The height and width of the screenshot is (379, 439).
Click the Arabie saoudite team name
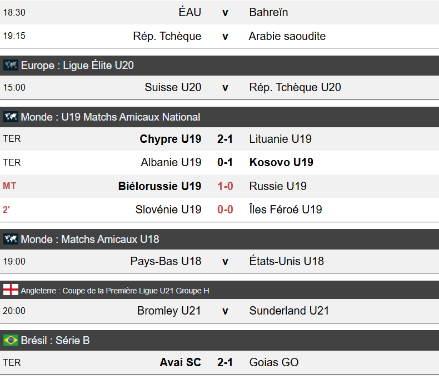[287, 36]
